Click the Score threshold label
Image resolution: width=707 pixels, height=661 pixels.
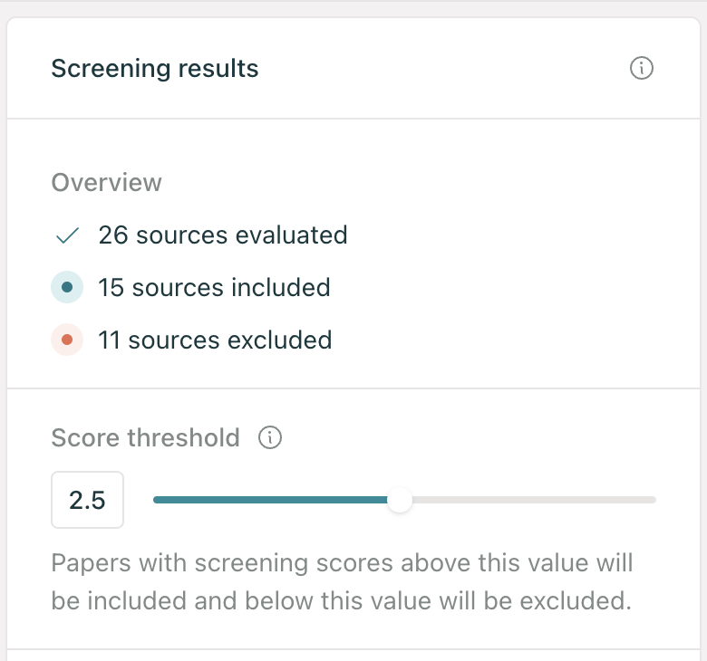(145, 437)
